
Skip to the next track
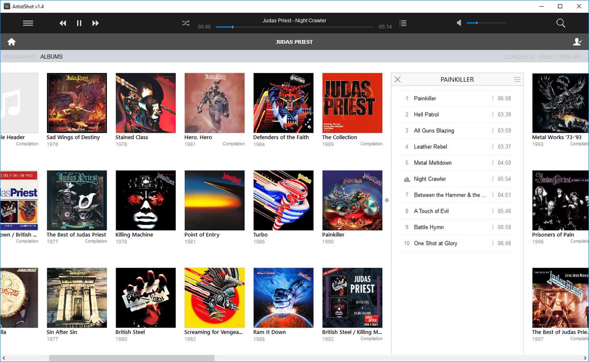(95, 23)
